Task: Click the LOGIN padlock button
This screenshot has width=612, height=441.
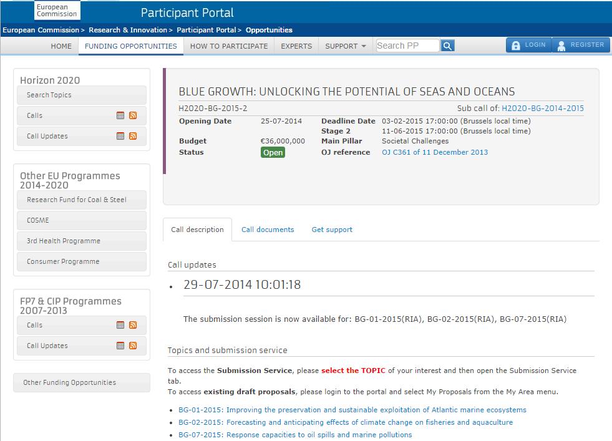Action: click(x=529, y=45)
